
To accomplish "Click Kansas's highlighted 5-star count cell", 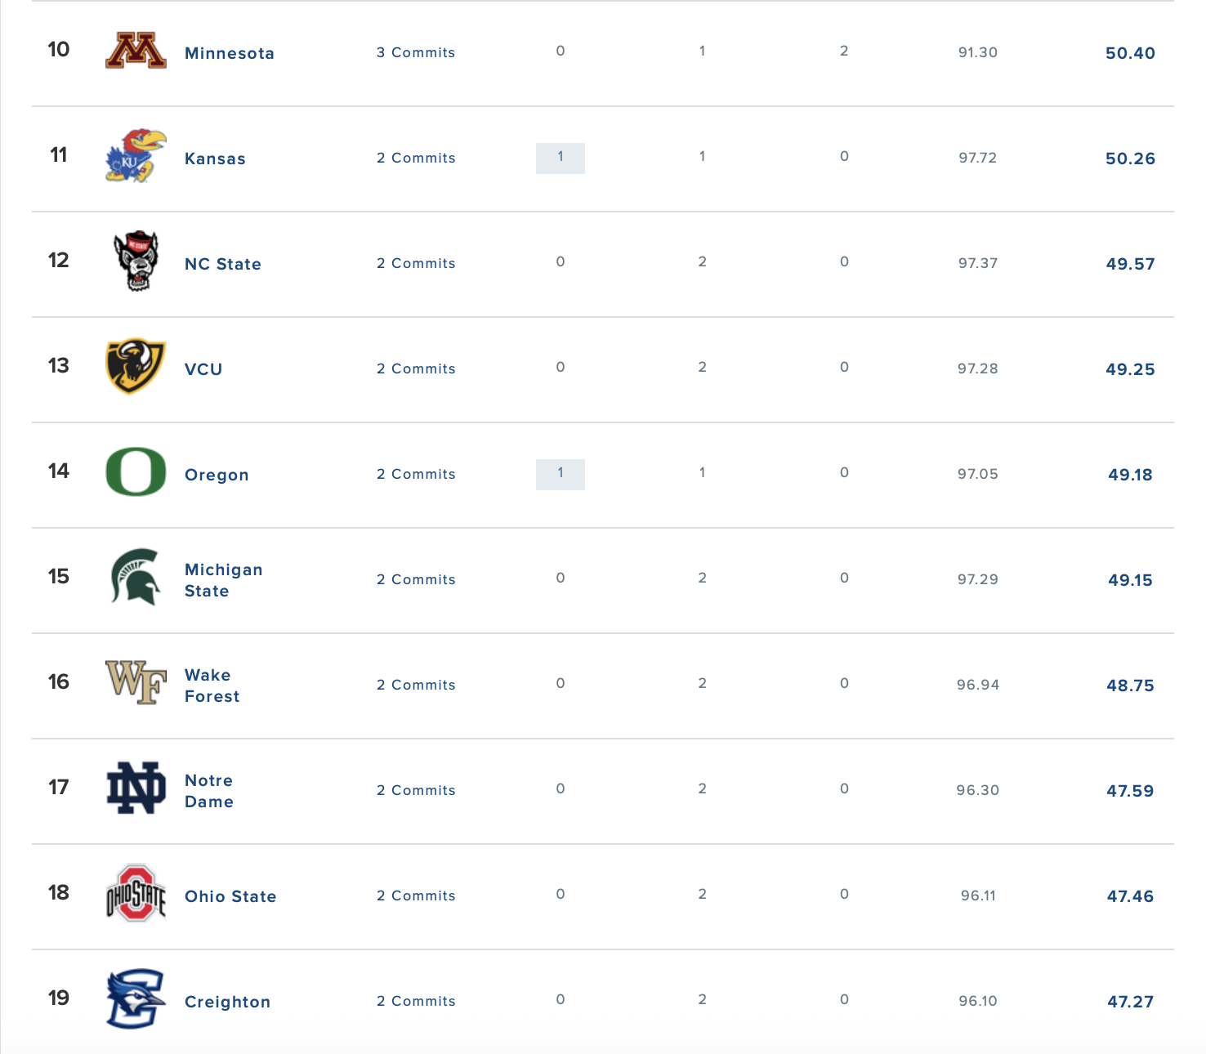I will pos(560,158).
